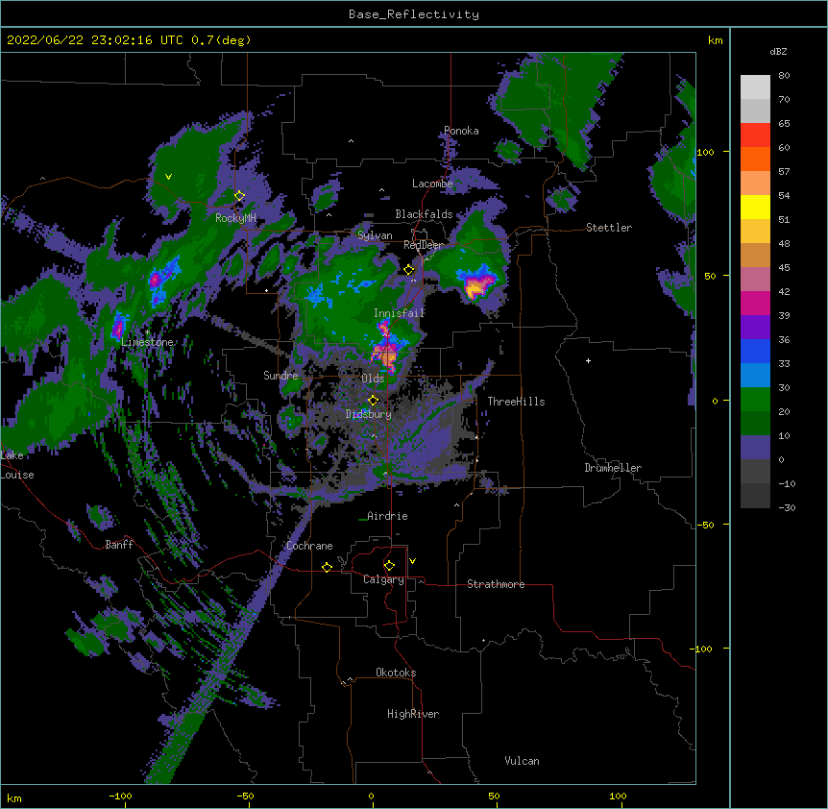
Task: Click the ThreeHills city label
Action: tap(516, 402)
